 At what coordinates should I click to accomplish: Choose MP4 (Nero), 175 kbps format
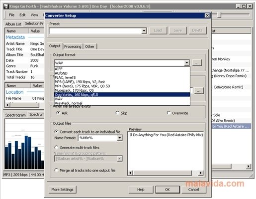click(122, 86)
